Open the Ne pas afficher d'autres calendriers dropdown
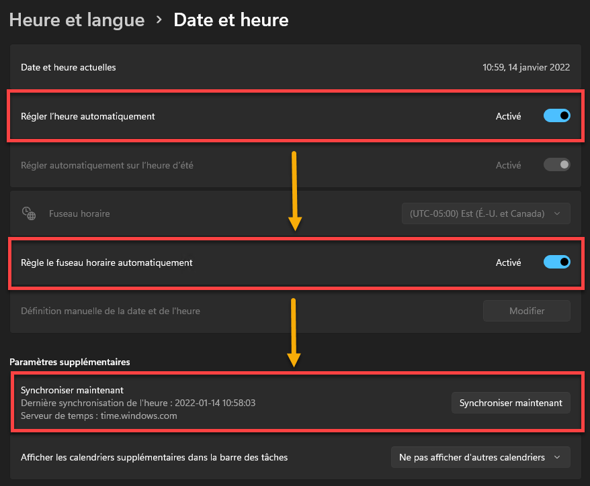This screenshot has width=590, height=486. pyautogui.click(x=480, y=457)
